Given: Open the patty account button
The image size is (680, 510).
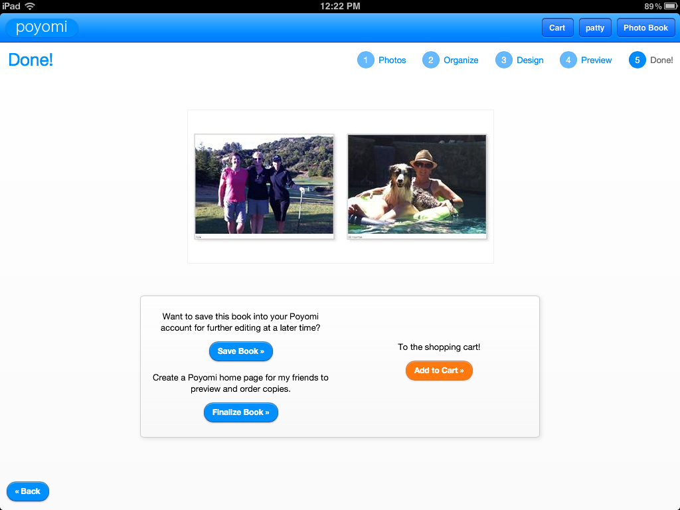Looking at the screenshot, I should (594, 28).
